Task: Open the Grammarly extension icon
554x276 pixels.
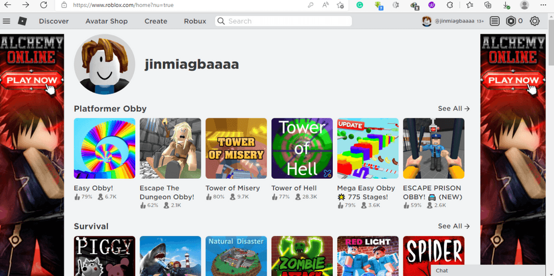Action: [360, 5]
